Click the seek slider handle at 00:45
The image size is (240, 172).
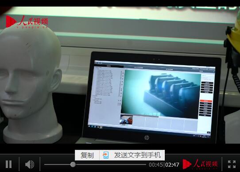(73, 164)
